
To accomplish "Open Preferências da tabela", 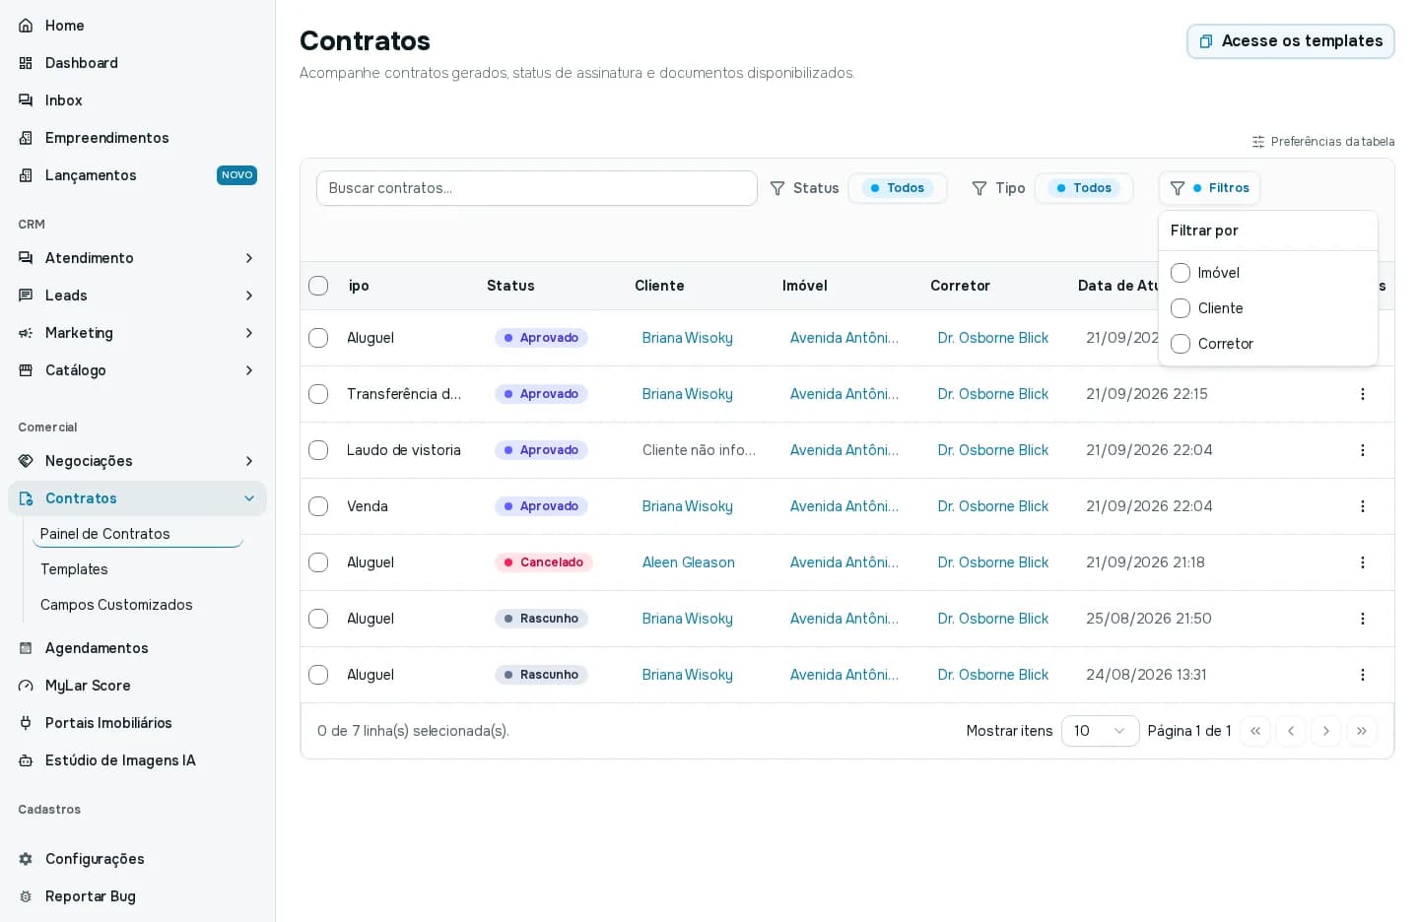I will pyautogui.click(x=1323, y=142).
